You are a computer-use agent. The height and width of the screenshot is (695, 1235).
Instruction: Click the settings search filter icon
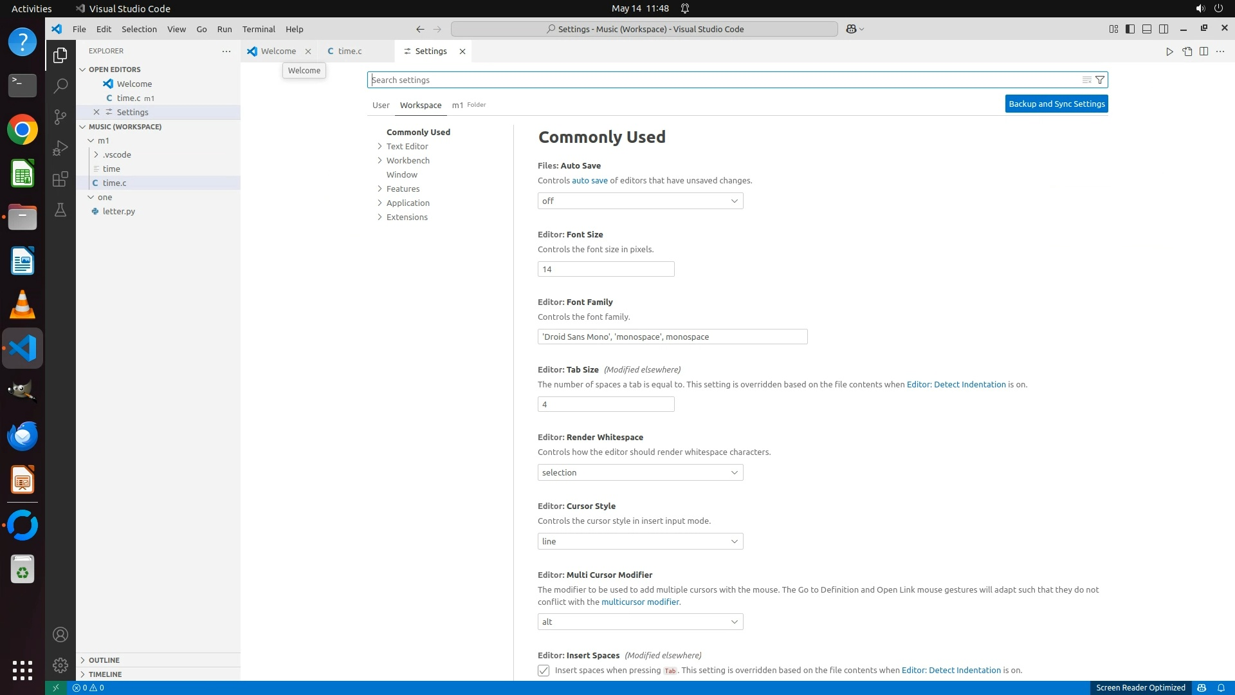(x=1100, y=80)
